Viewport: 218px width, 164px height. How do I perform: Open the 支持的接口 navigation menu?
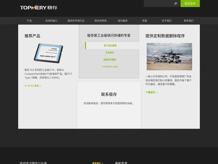[51, 21]
